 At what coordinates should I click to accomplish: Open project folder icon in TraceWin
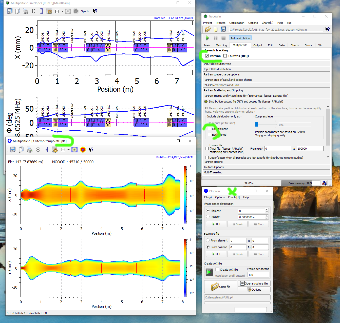(208, 29)
